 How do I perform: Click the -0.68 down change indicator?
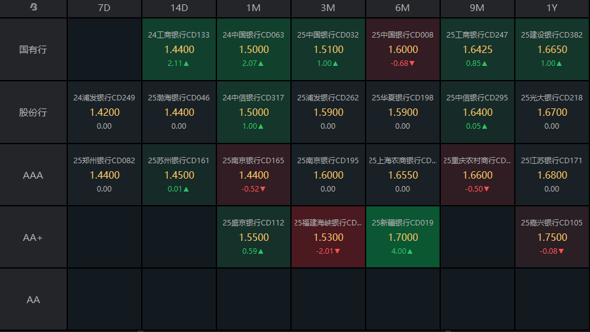[402, 63]
